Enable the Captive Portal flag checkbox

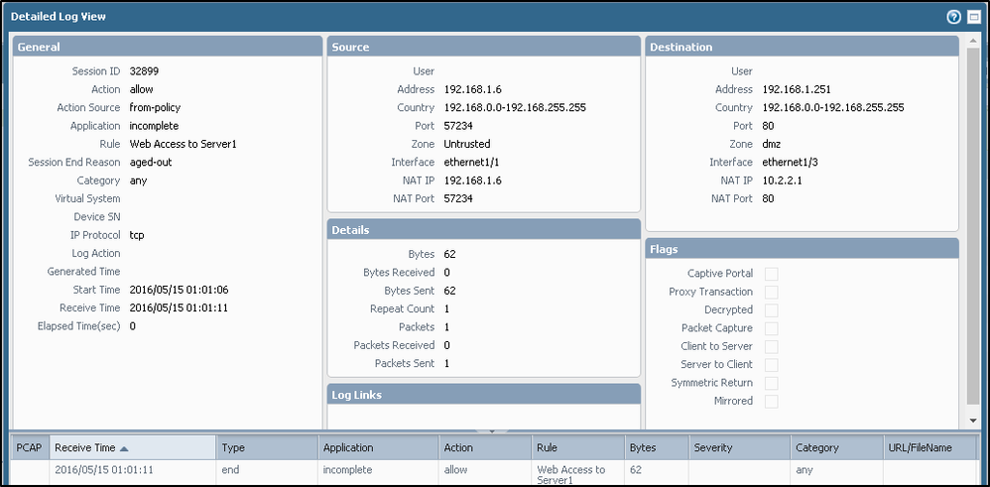tap(771, 274)
